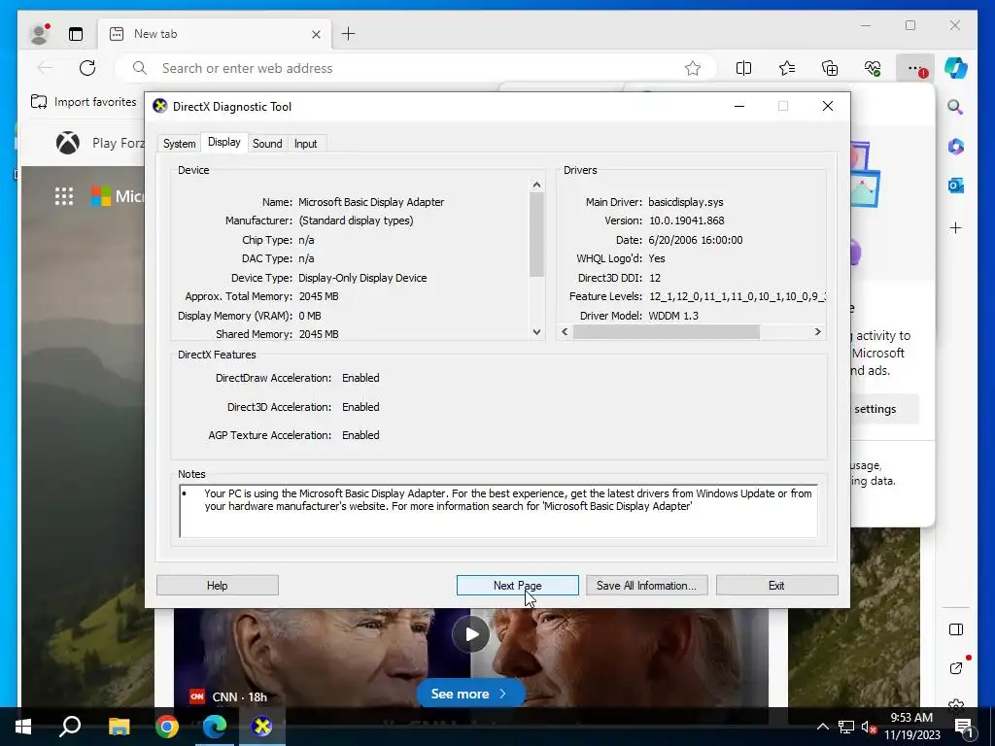Play the news video
995x746 pixels.
[470, 634]
